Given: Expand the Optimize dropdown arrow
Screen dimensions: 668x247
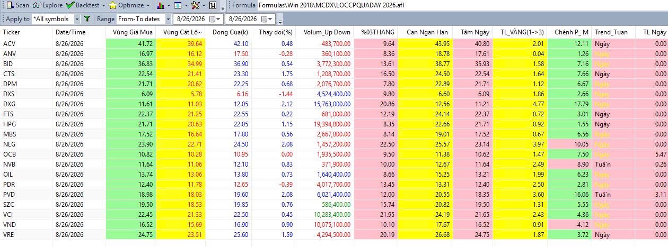Looking at the screenshot, I should point(148,5).
